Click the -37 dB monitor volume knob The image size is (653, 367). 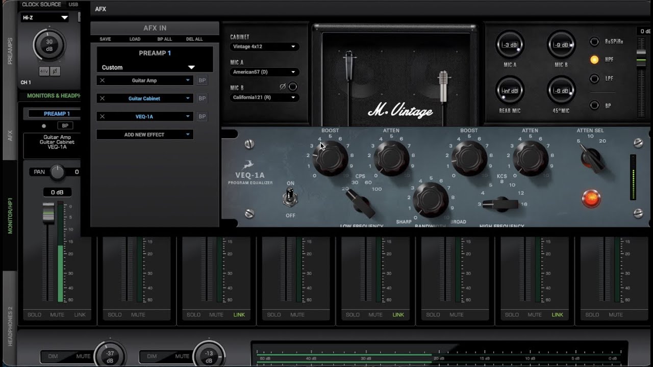(110, 356)
